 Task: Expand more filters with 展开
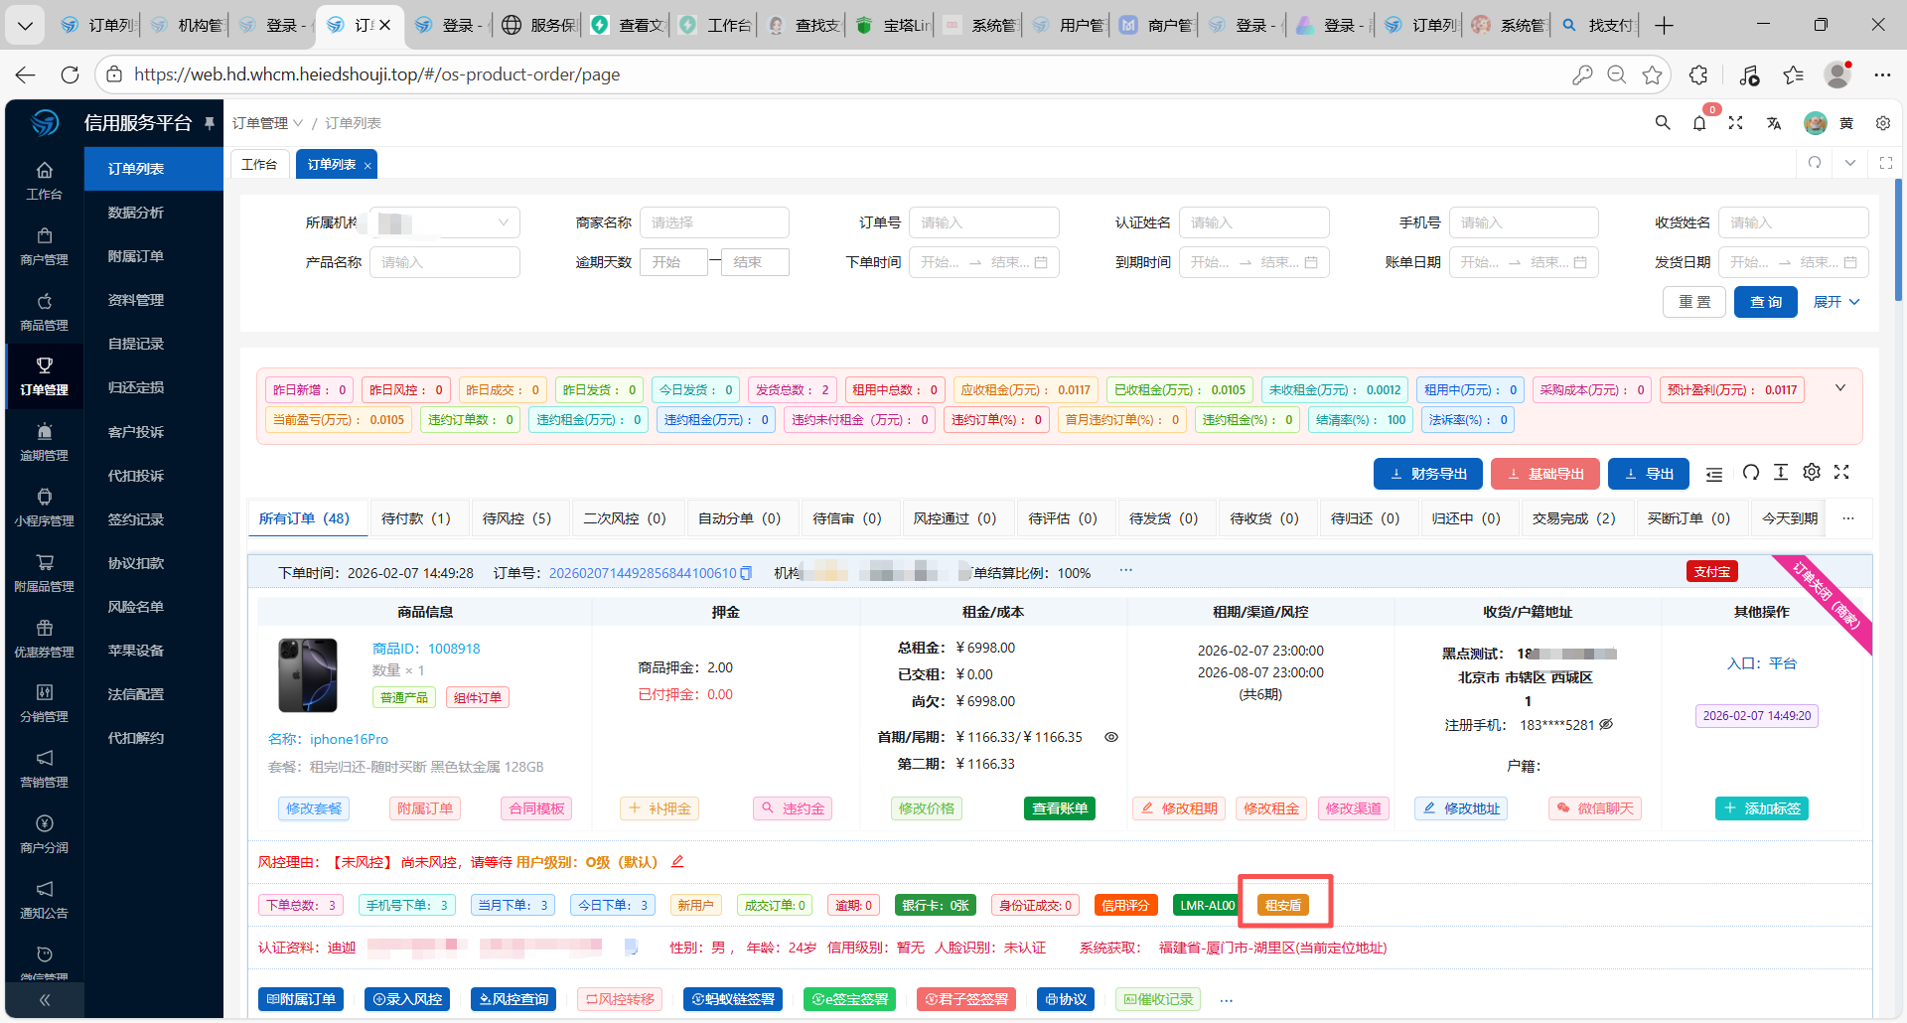(x=1835, y=302)
